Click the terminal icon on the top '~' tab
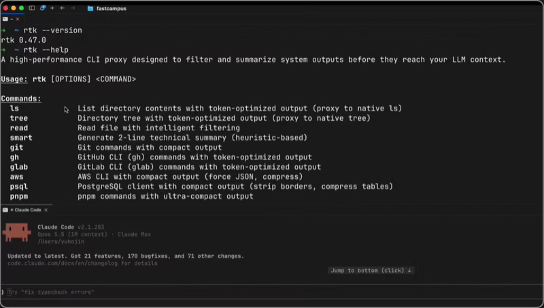This screenshot has height=308, width=544. pyautogui.click(x=5, y=19)
